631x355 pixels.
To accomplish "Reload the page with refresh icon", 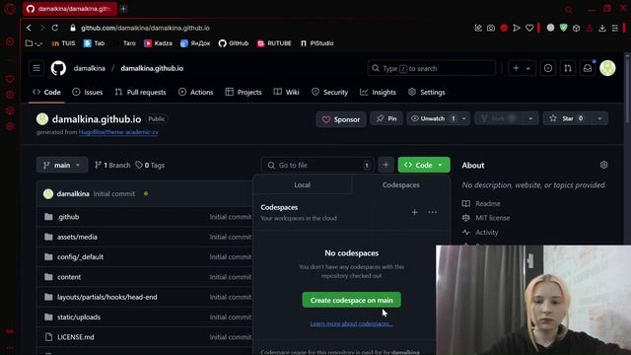I will tap(55, 28).
